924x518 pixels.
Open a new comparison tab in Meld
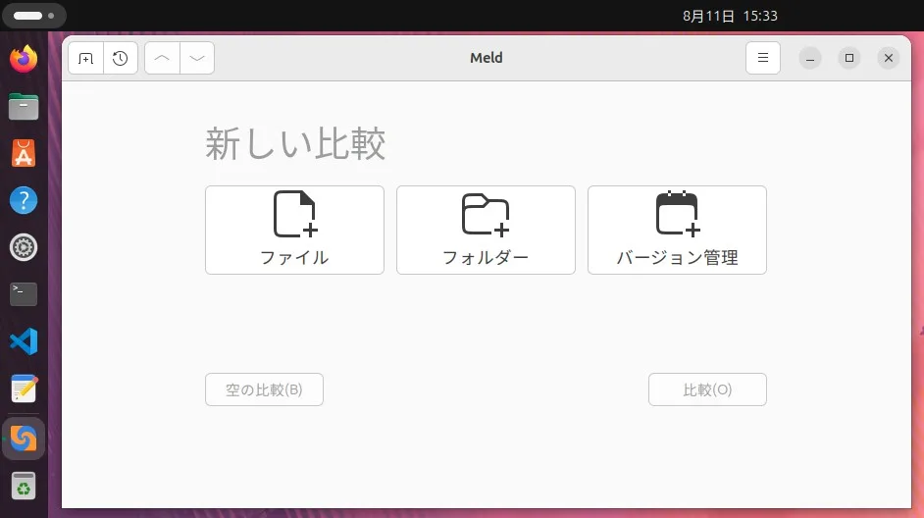85,58
